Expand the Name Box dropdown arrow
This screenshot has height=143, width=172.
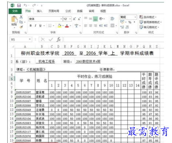click(x=30, y=39)
